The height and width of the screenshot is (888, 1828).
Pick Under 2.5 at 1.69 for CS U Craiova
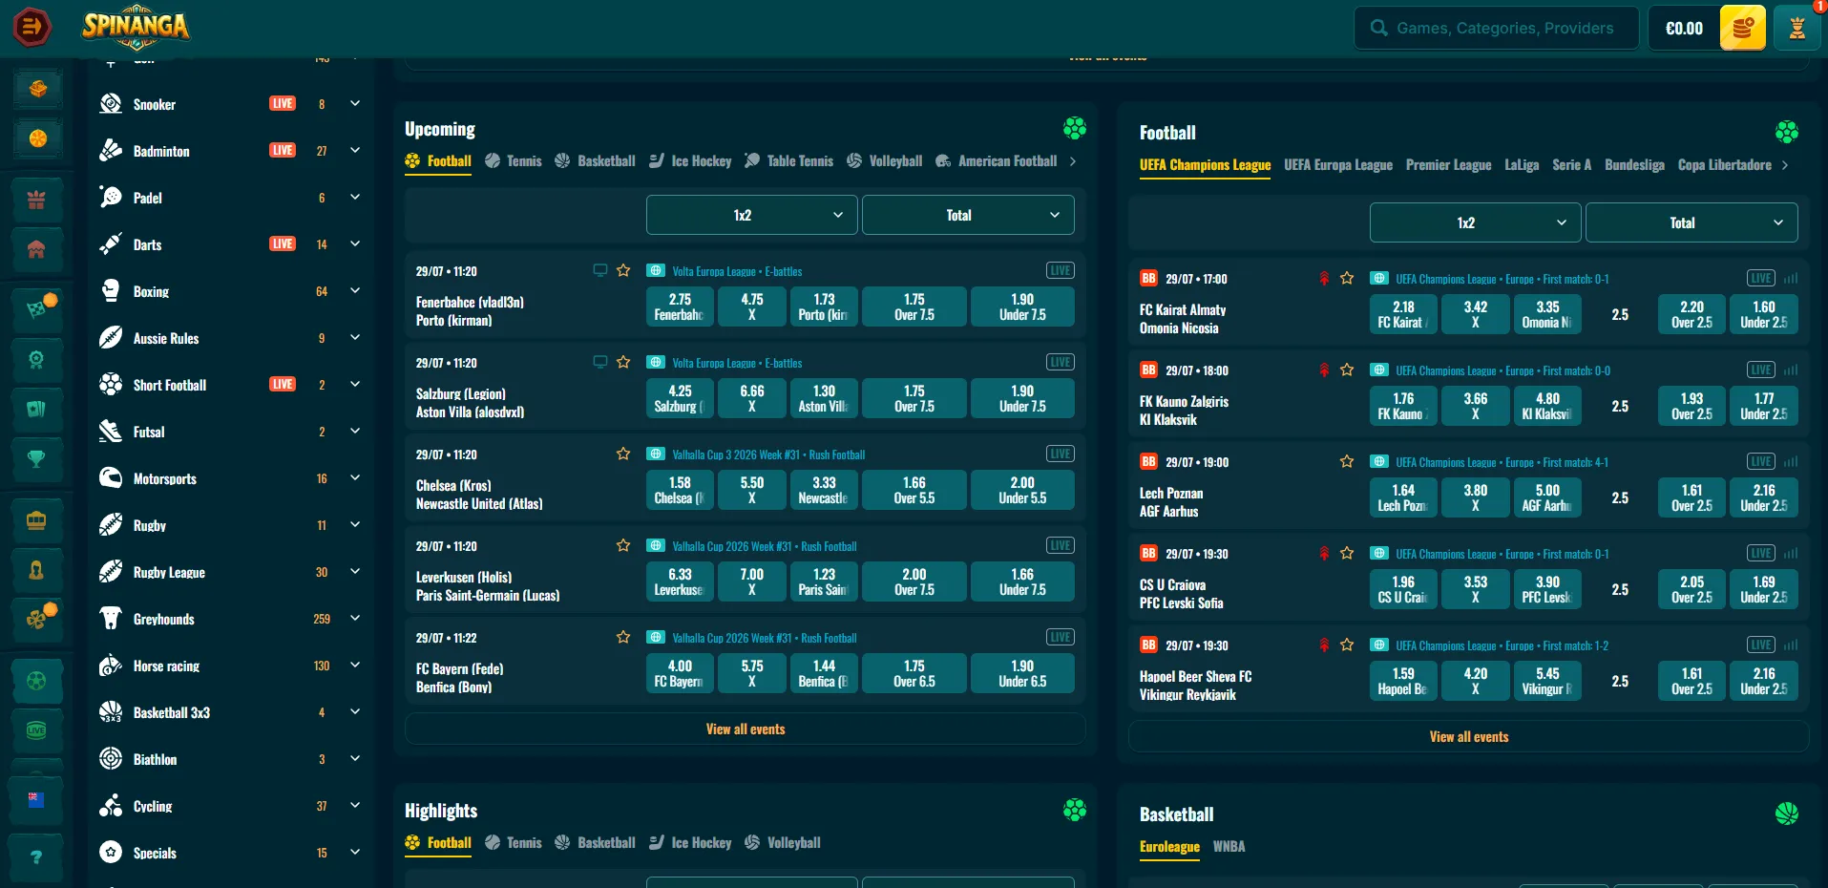click(x=1764, y=589)
